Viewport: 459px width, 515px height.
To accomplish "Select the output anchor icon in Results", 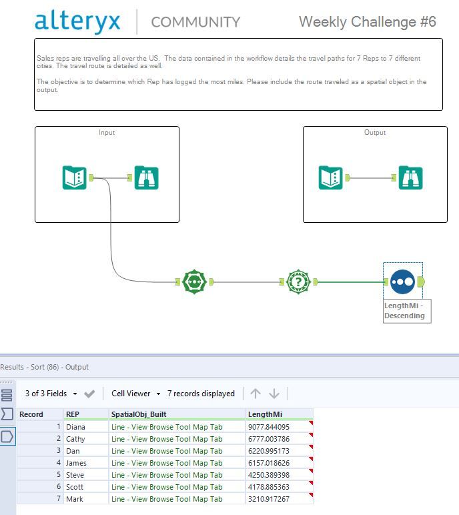I will coord(7,437).
